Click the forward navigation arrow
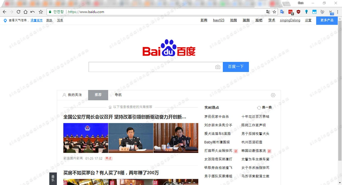Image resolution: width=342 pixels, height=185 pixels. (x=11, y=12)
